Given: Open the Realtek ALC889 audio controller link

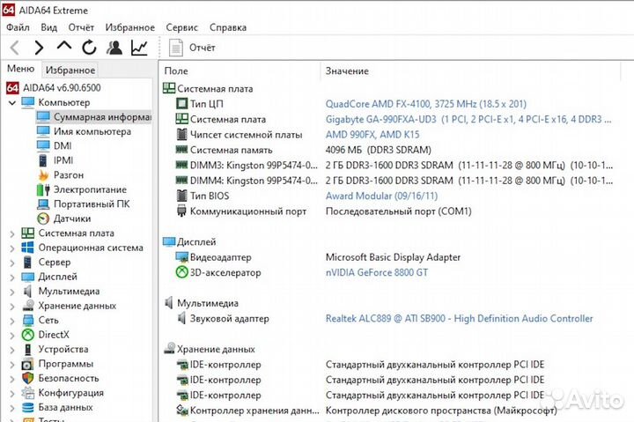Looking at the screenshot, I should [460, 319].
